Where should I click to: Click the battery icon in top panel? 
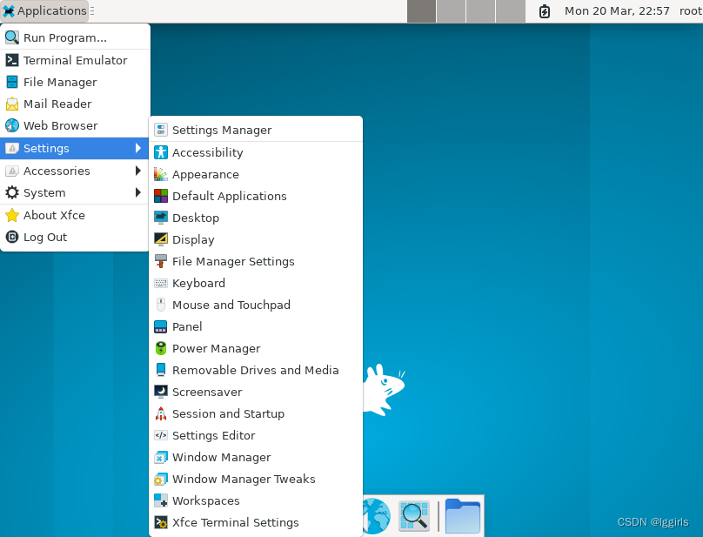pos(545,11)
